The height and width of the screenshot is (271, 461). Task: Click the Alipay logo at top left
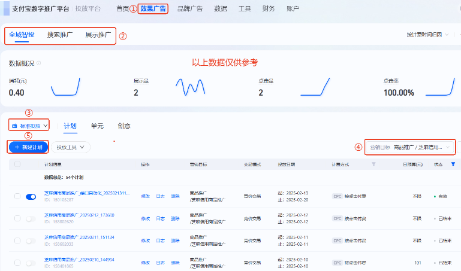6,8
